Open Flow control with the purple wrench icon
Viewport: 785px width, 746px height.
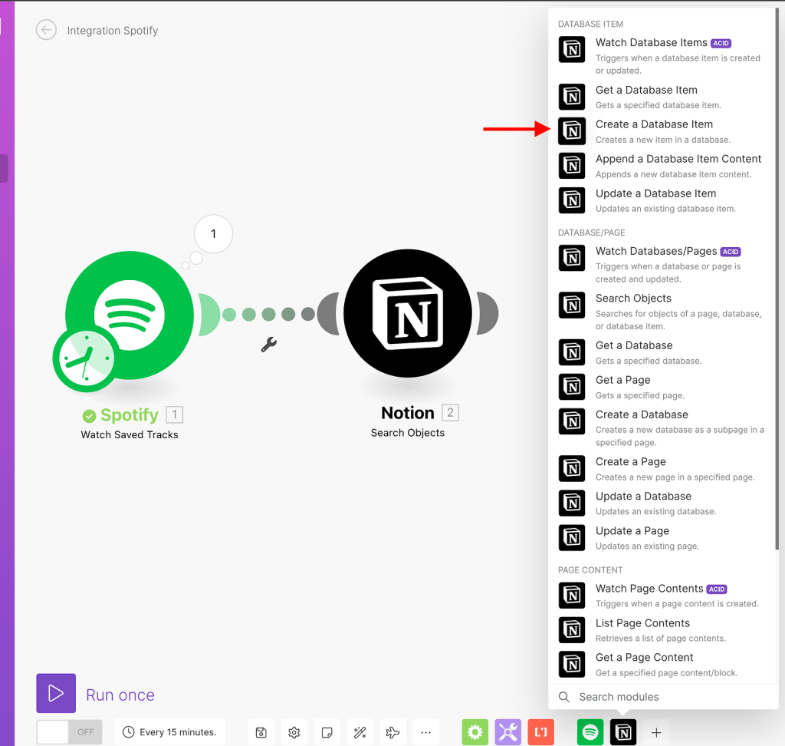(x=507, y=732)
